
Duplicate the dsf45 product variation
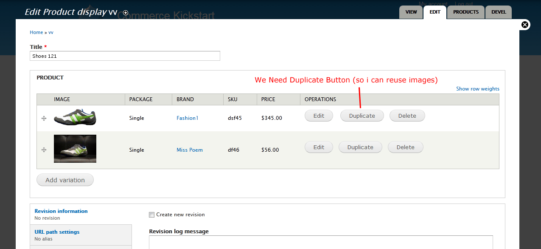[x=362, y=116]
